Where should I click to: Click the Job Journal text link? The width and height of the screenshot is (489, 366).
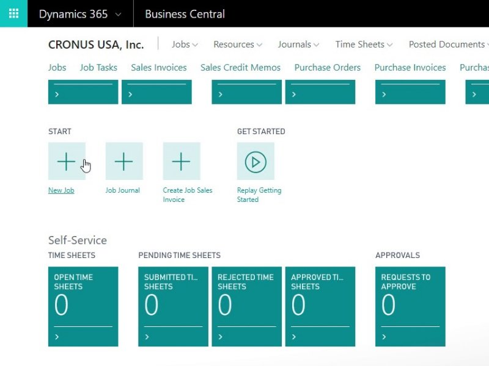tap(123, 190)
